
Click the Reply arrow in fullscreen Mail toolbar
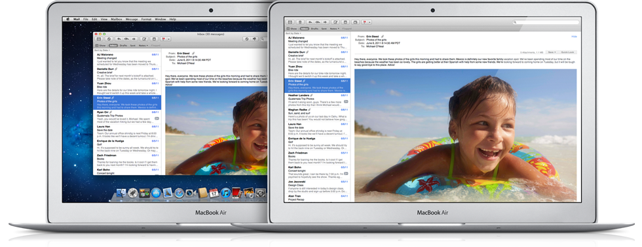coord(311,22)
